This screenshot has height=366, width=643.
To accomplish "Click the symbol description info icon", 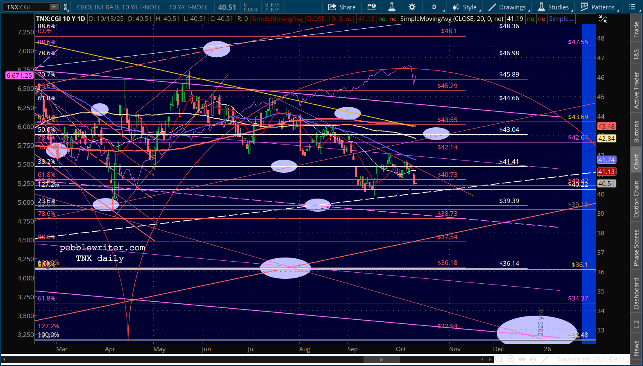I will click(x=371, y=7).
